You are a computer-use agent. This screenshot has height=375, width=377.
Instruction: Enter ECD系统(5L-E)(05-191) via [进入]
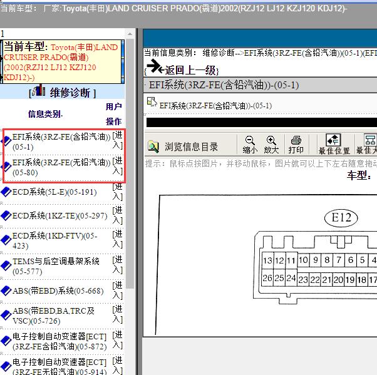tap(118, 192)
